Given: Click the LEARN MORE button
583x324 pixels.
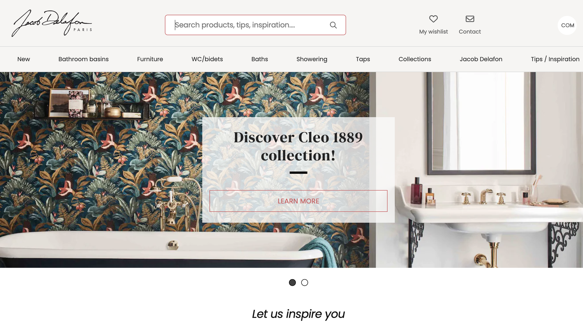Looking at the screenshot, I should click(298, 201).
